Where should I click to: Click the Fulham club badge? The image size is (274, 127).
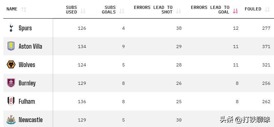pyautogui.click(x=11, y=101)
